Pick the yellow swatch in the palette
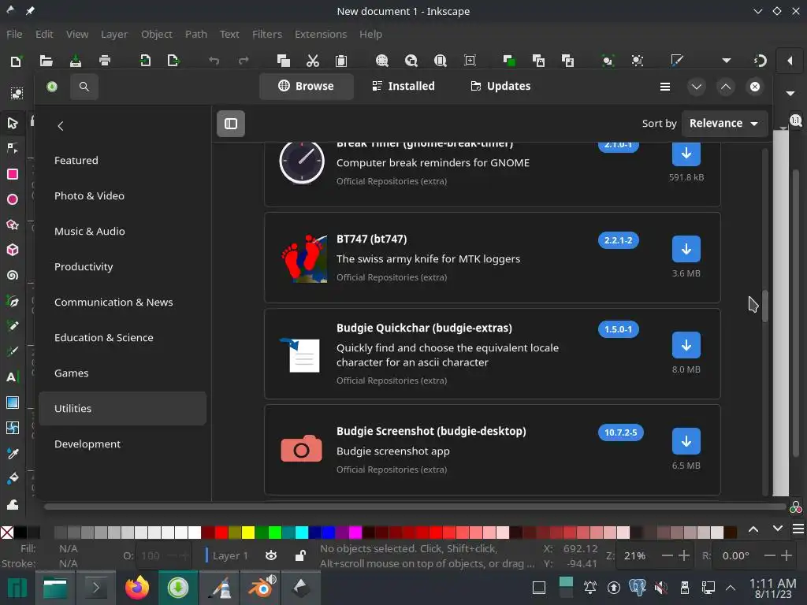Screen dimensions: 807x605 tap(248, 532)
